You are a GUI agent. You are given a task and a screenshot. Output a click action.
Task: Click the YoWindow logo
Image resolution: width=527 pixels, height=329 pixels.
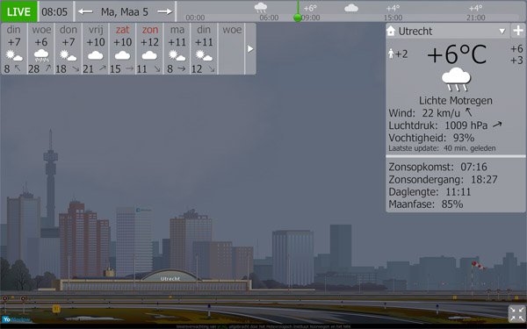pyautogui.click(x=17, y=319)
